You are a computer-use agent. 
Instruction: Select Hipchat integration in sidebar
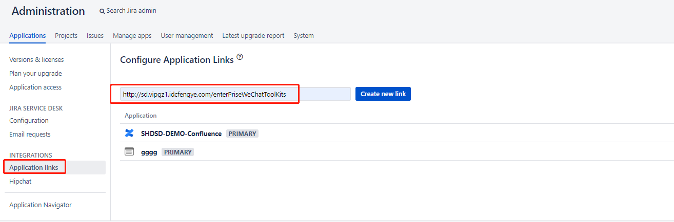click(x=21, y=182)
